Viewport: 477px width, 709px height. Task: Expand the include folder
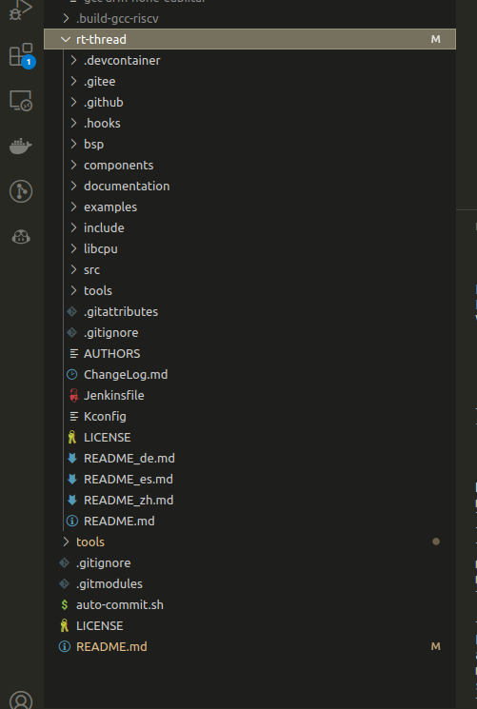click(73, 227)
